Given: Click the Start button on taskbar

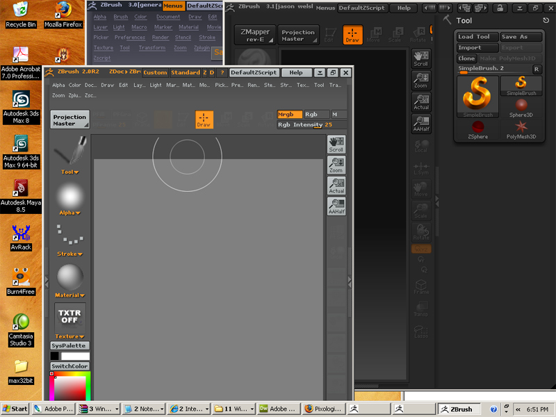Looking at the screenshot, I should [15, 409].
